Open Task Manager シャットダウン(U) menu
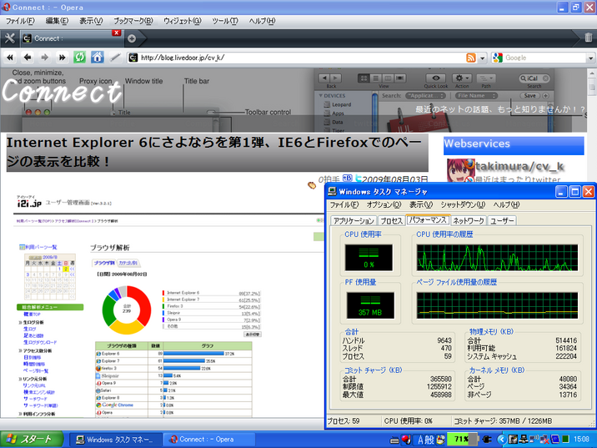This screenshot has width=597, height=448. coord(463,204)
